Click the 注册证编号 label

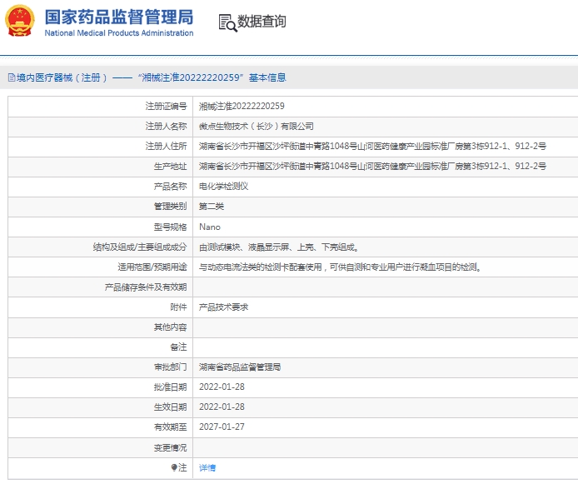(x=166, y=106)
